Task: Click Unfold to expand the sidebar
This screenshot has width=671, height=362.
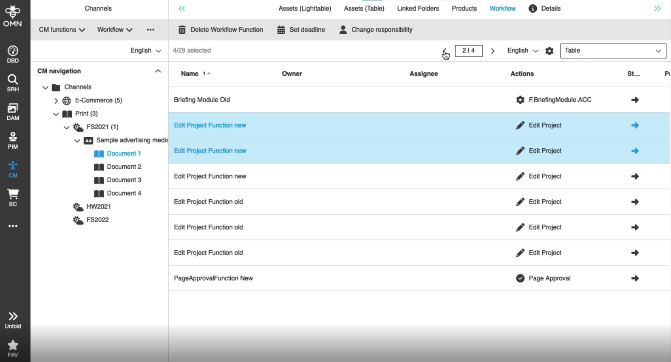Action: pyautogui.click(x=13, y=320)
